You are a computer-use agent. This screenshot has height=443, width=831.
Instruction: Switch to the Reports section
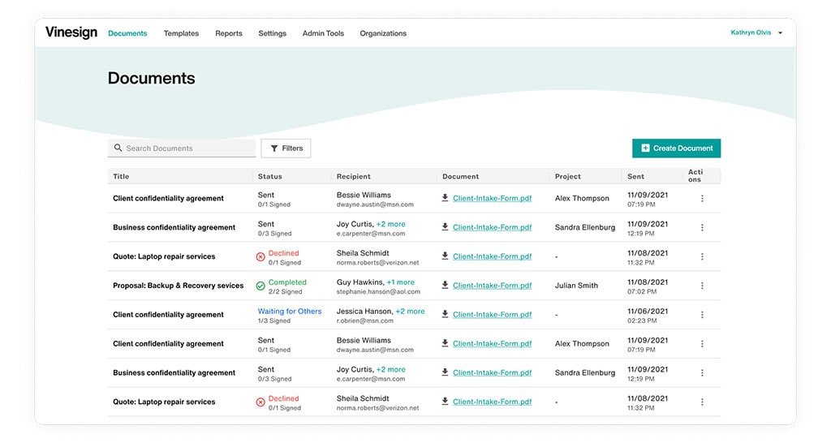coord(229,33)
